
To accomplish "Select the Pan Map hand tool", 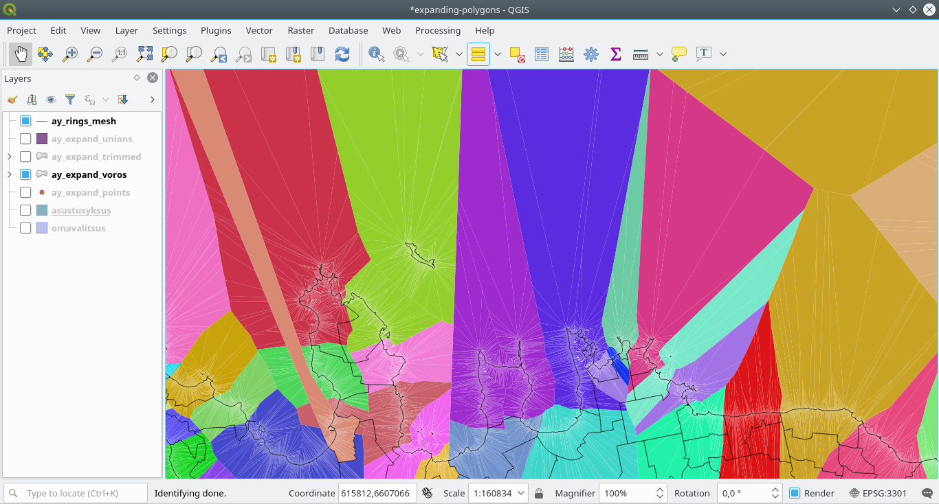I will (21, 54).
